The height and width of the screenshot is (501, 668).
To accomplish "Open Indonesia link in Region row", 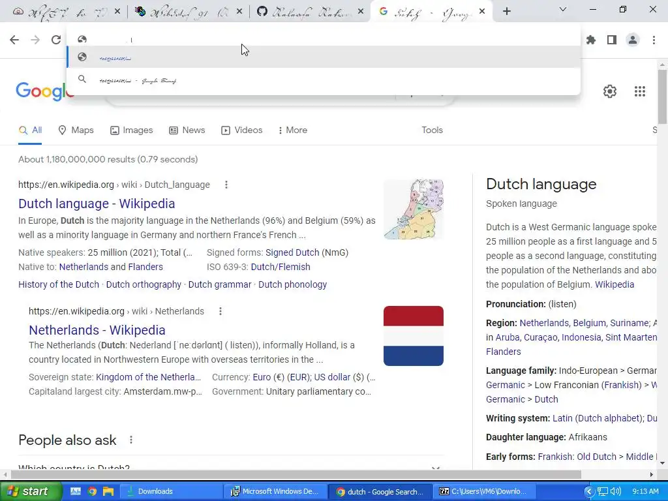I will [x=581, y=337].
